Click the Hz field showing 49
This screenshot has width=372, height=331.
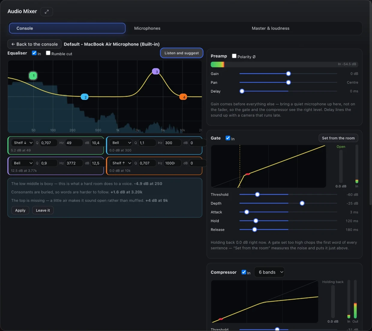pos(74,143)
